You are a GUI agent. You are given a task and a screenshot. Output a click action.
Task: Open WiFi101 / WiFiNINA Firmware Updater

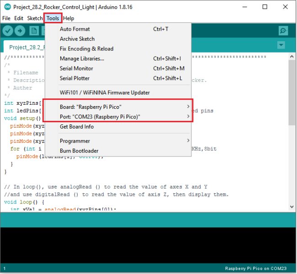click(x=118, y=93)
